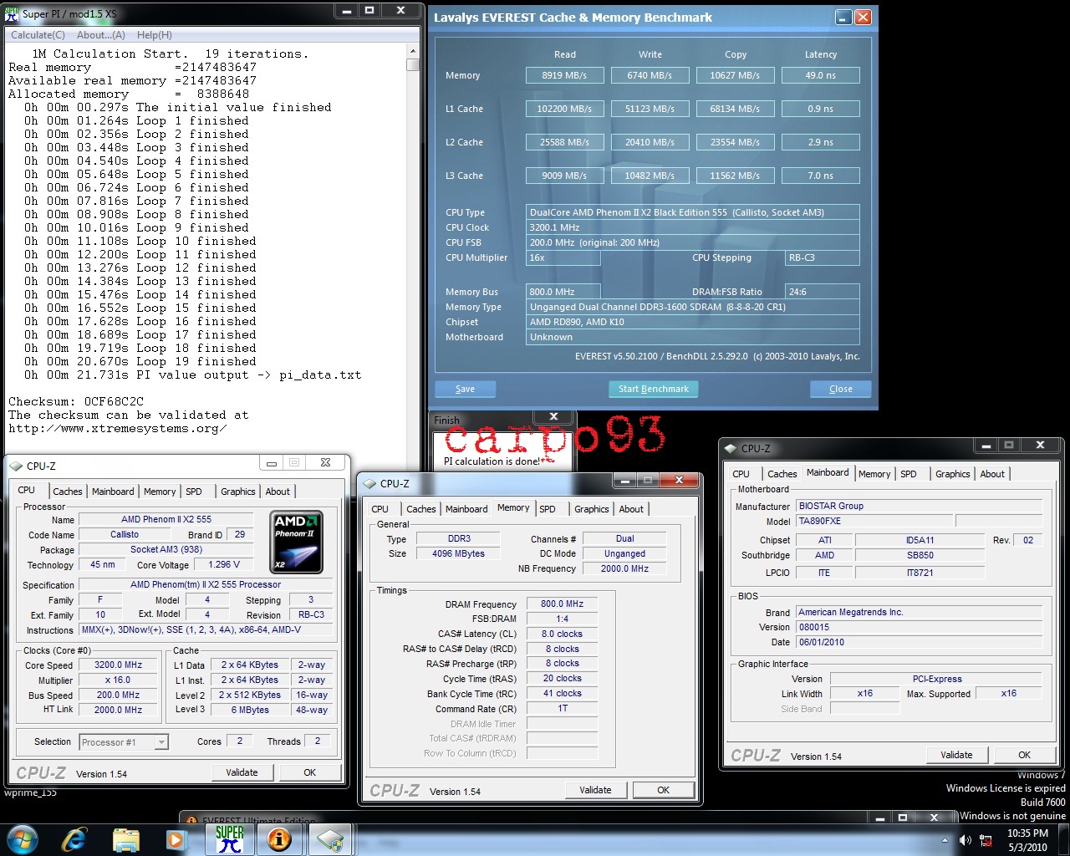
Task: Open About...(A) menu in Super PI
Action: (101, 35)
